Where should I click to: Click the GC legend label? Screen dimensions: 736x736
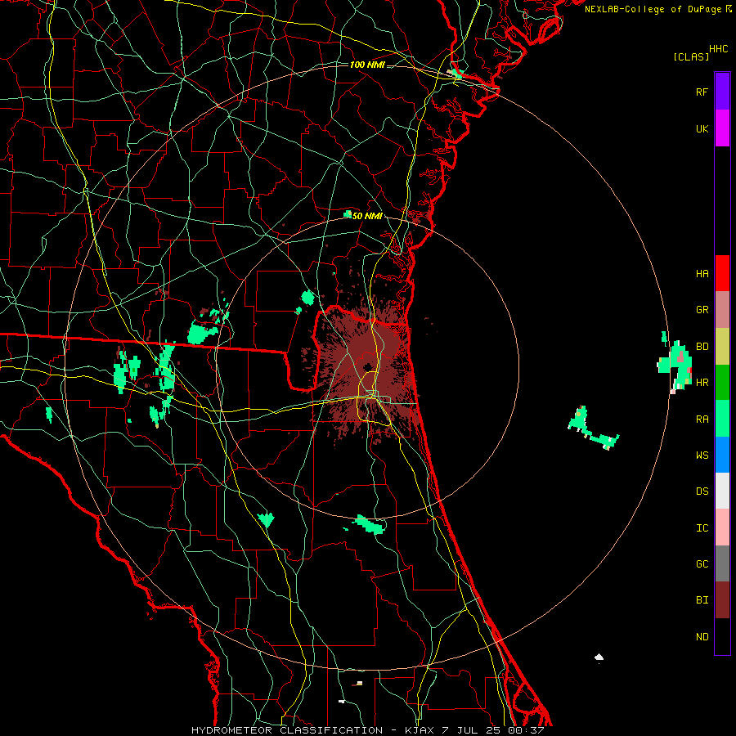(702, 564)
